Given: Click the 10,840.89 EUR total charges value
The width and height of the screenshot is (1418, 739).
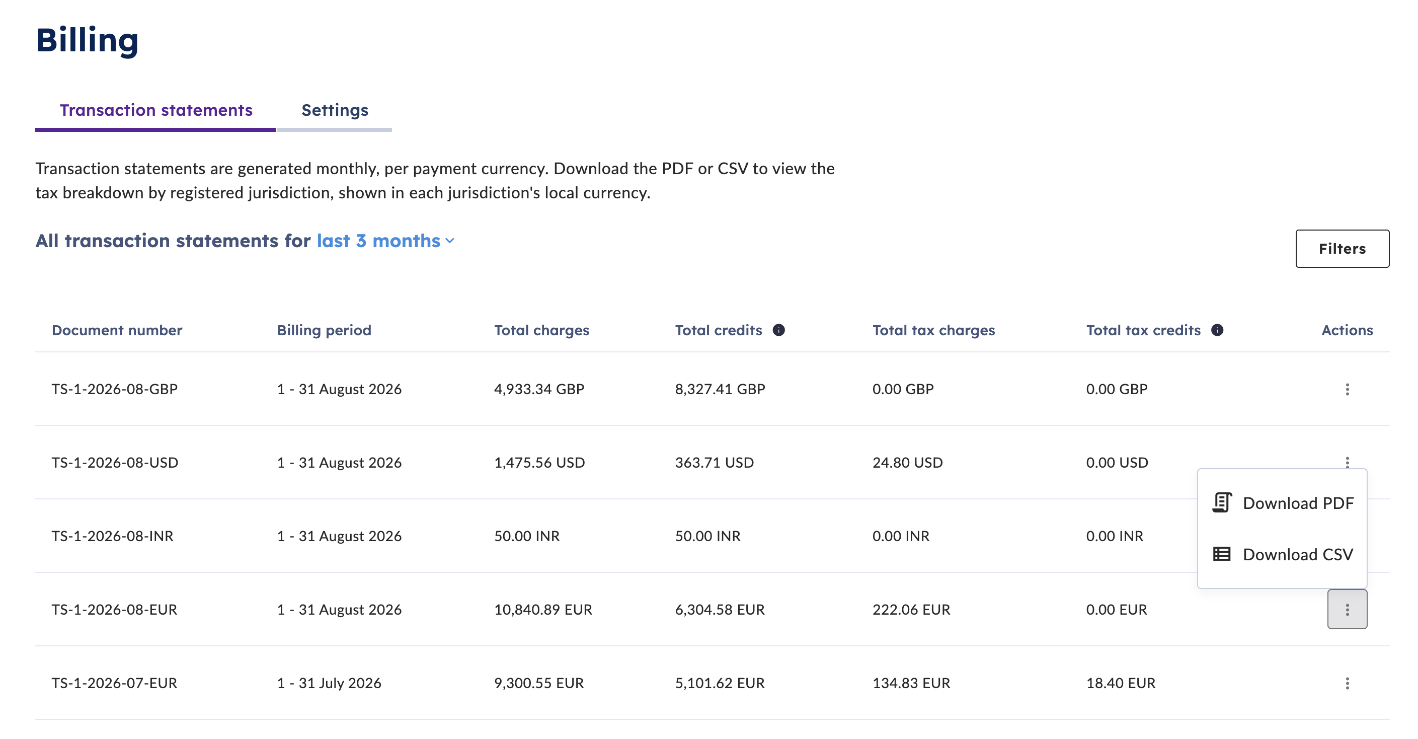Looking at the screenshot, I should point(543,610).
